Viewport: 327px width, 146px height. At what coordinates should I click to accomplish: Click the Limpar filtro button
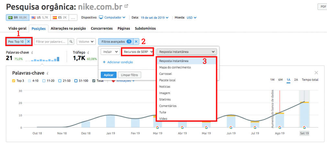pyautogui.click(x=130, y=75)
